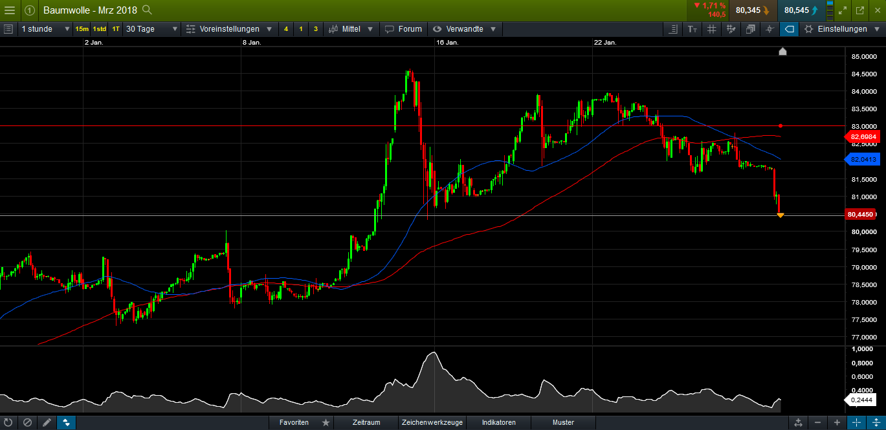
Task: Click the axis scale icon left of Tt
Action: [674, 29]
